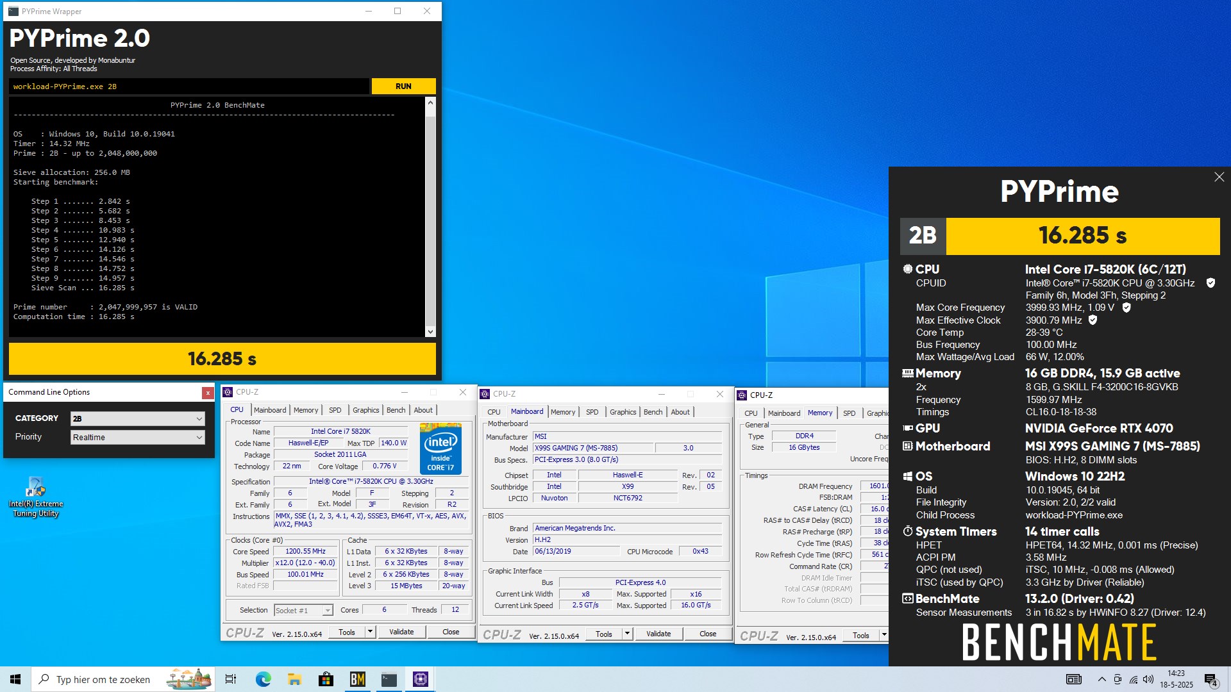Select About tab in first CPU-Z window

tap(423, 410)
